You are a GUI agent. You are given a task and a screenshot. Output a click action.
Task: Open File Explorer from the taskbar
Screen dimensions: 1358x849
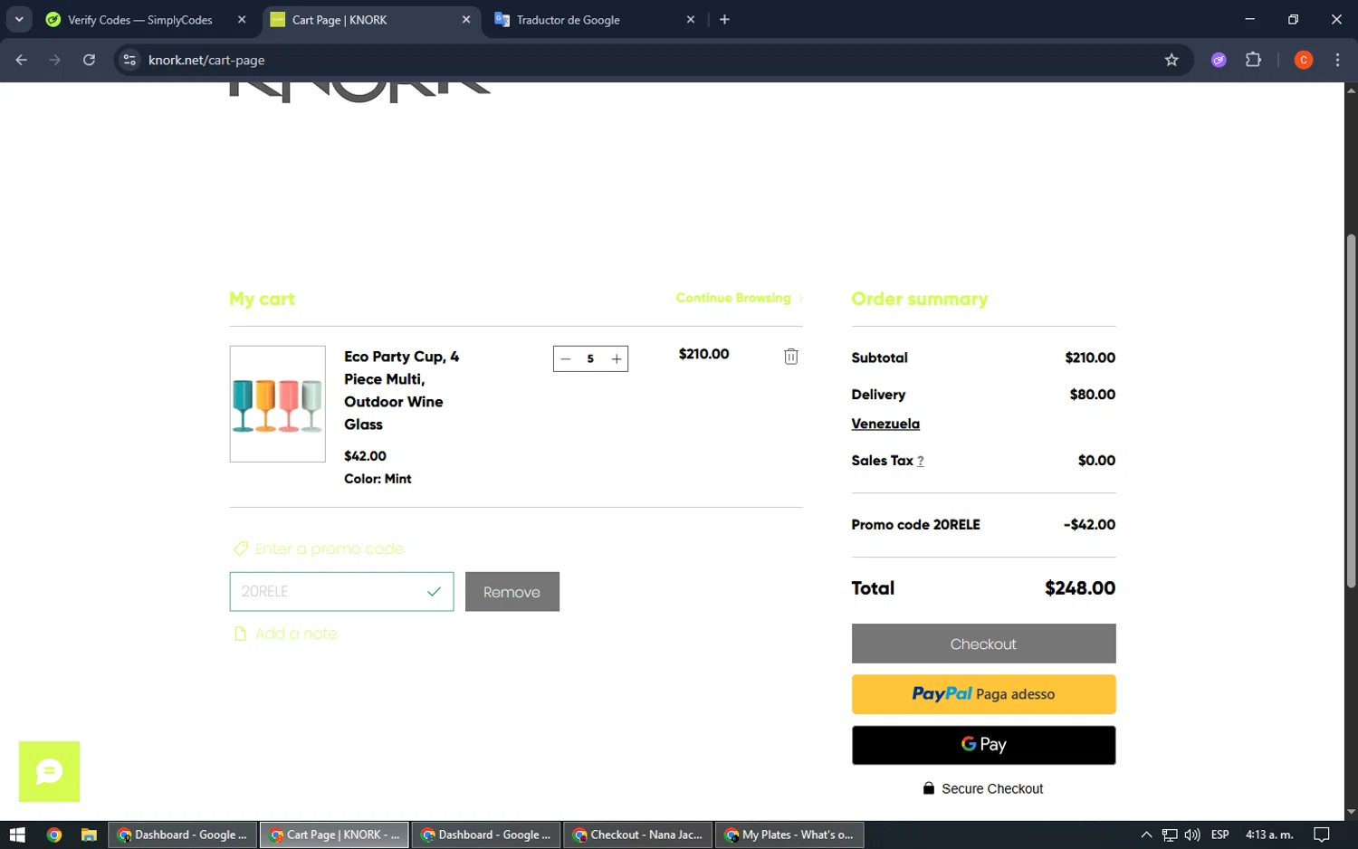89,835
